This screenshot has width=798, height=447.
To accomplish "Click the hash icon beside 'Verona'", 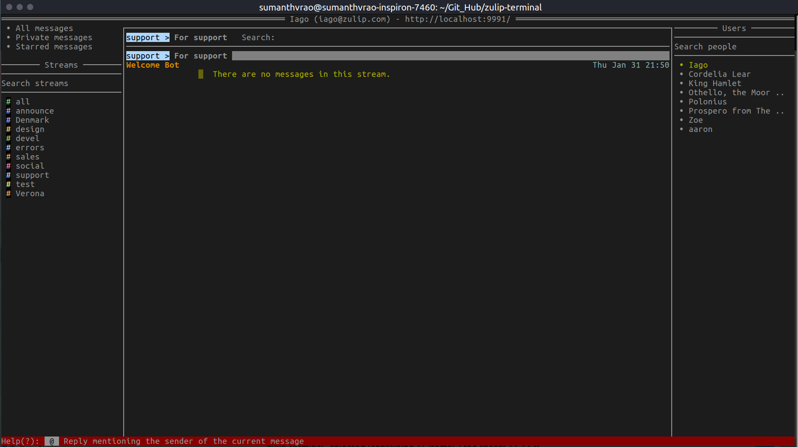I will click(x=8, y=194).
